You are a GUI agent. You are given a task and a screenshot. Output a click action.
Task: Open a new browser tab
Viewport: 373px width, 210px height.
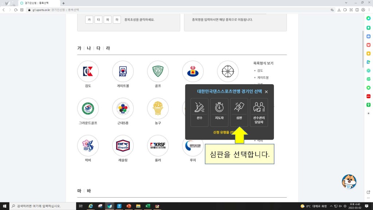(x=63, y=3)
